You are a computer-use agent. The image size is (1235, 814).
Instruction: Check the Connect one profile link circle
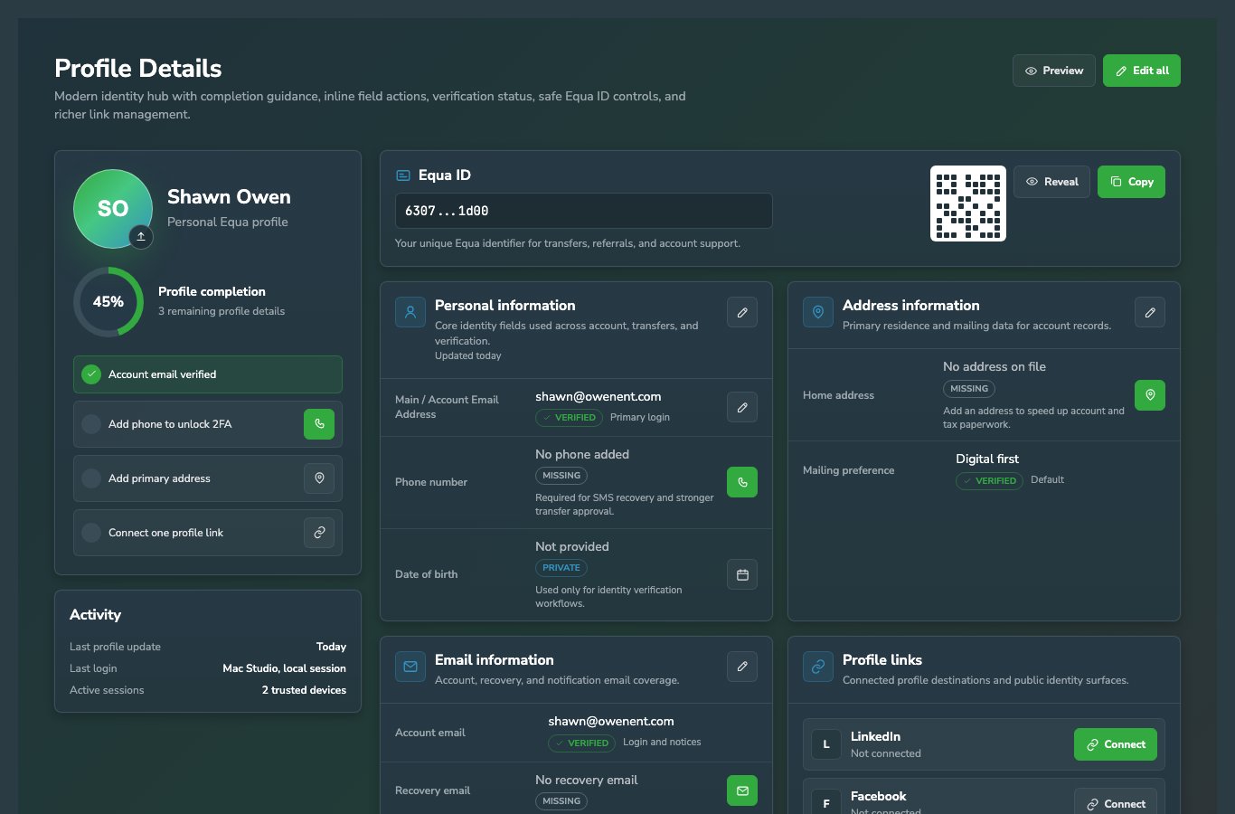(91, 533)
